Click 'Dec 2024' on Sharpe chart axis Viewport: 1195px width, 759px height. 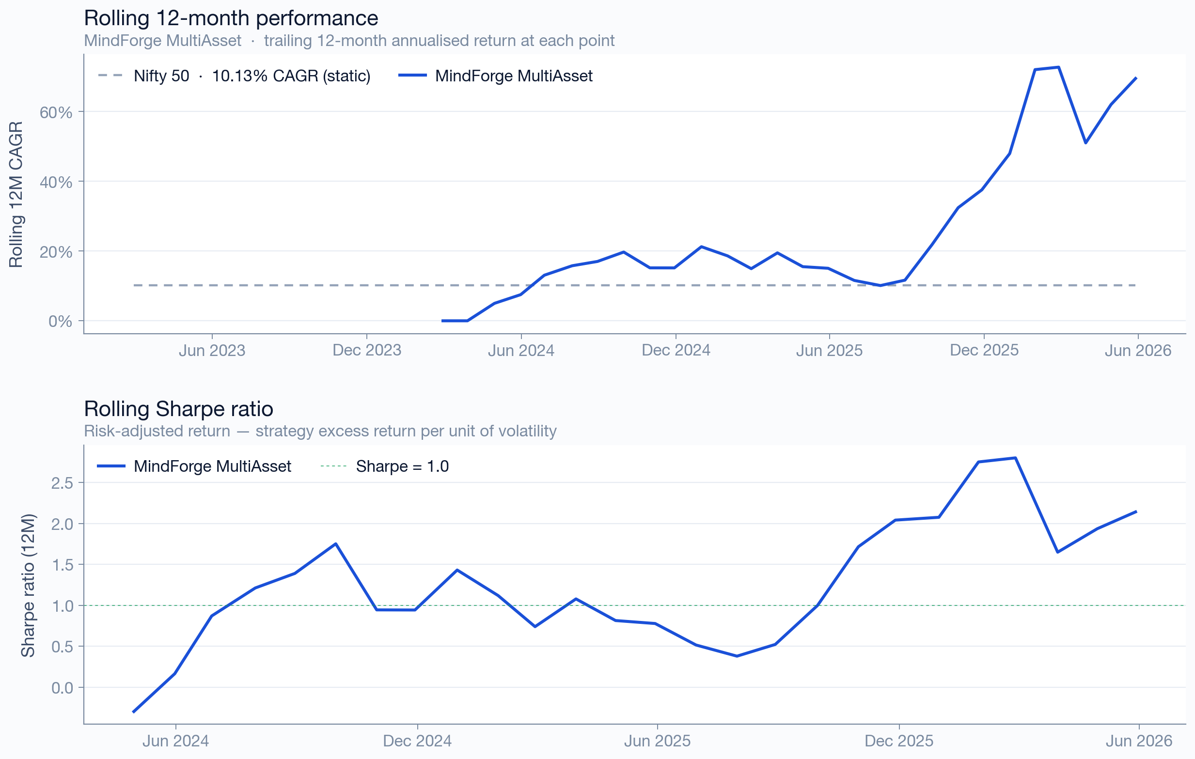417,741
